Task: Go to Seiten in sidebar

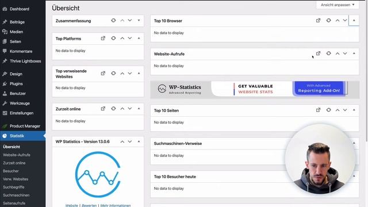Action: [23, 41]
